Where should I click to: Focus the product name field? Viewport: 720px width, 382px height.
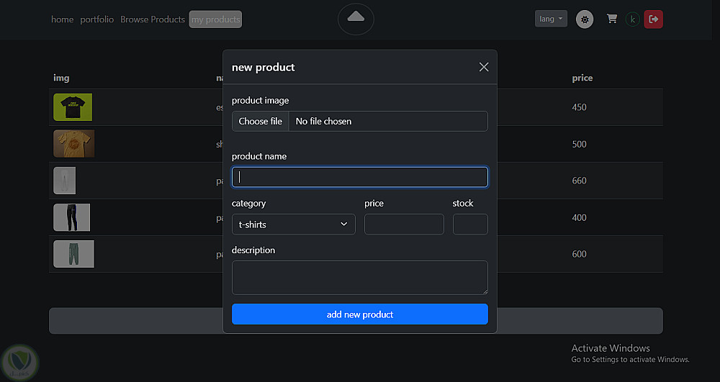360,177
